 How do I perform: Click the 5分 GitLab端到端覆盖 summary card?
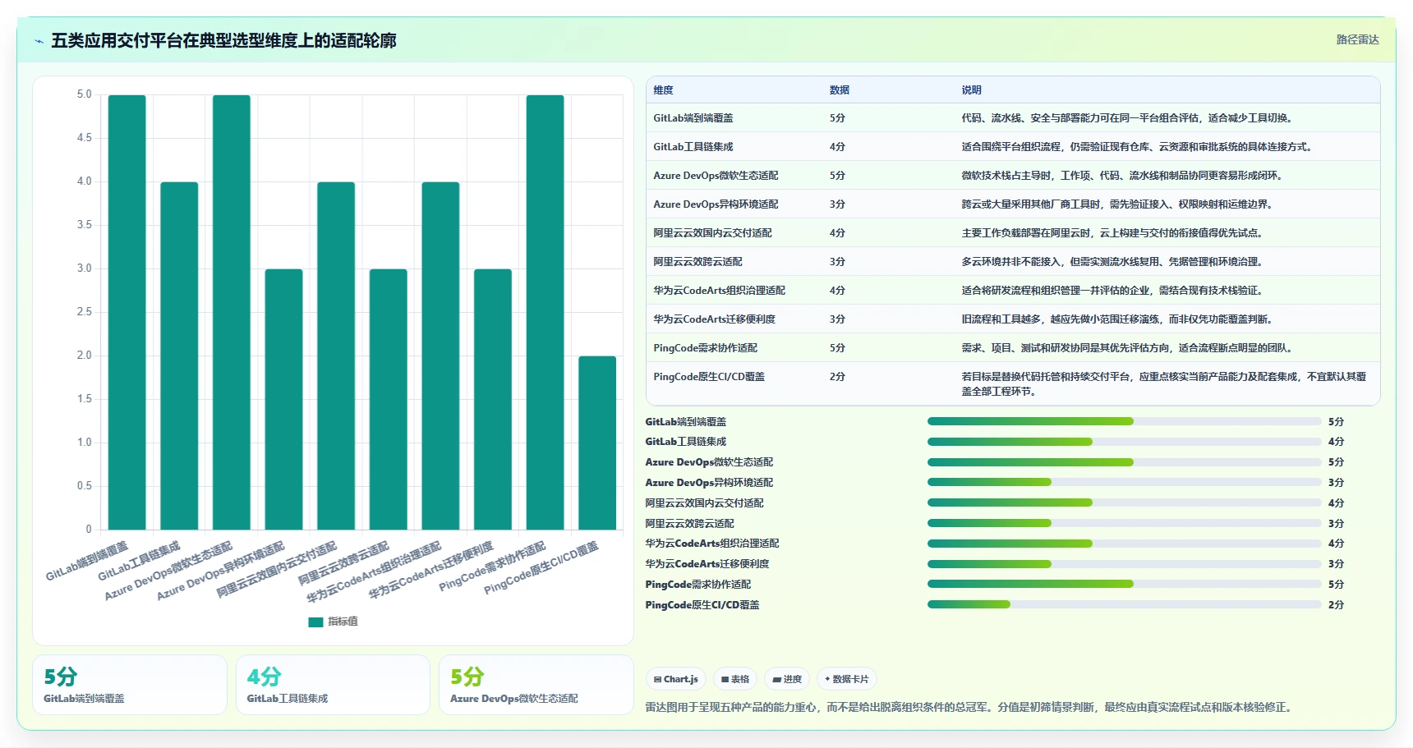tap(130, 685)
